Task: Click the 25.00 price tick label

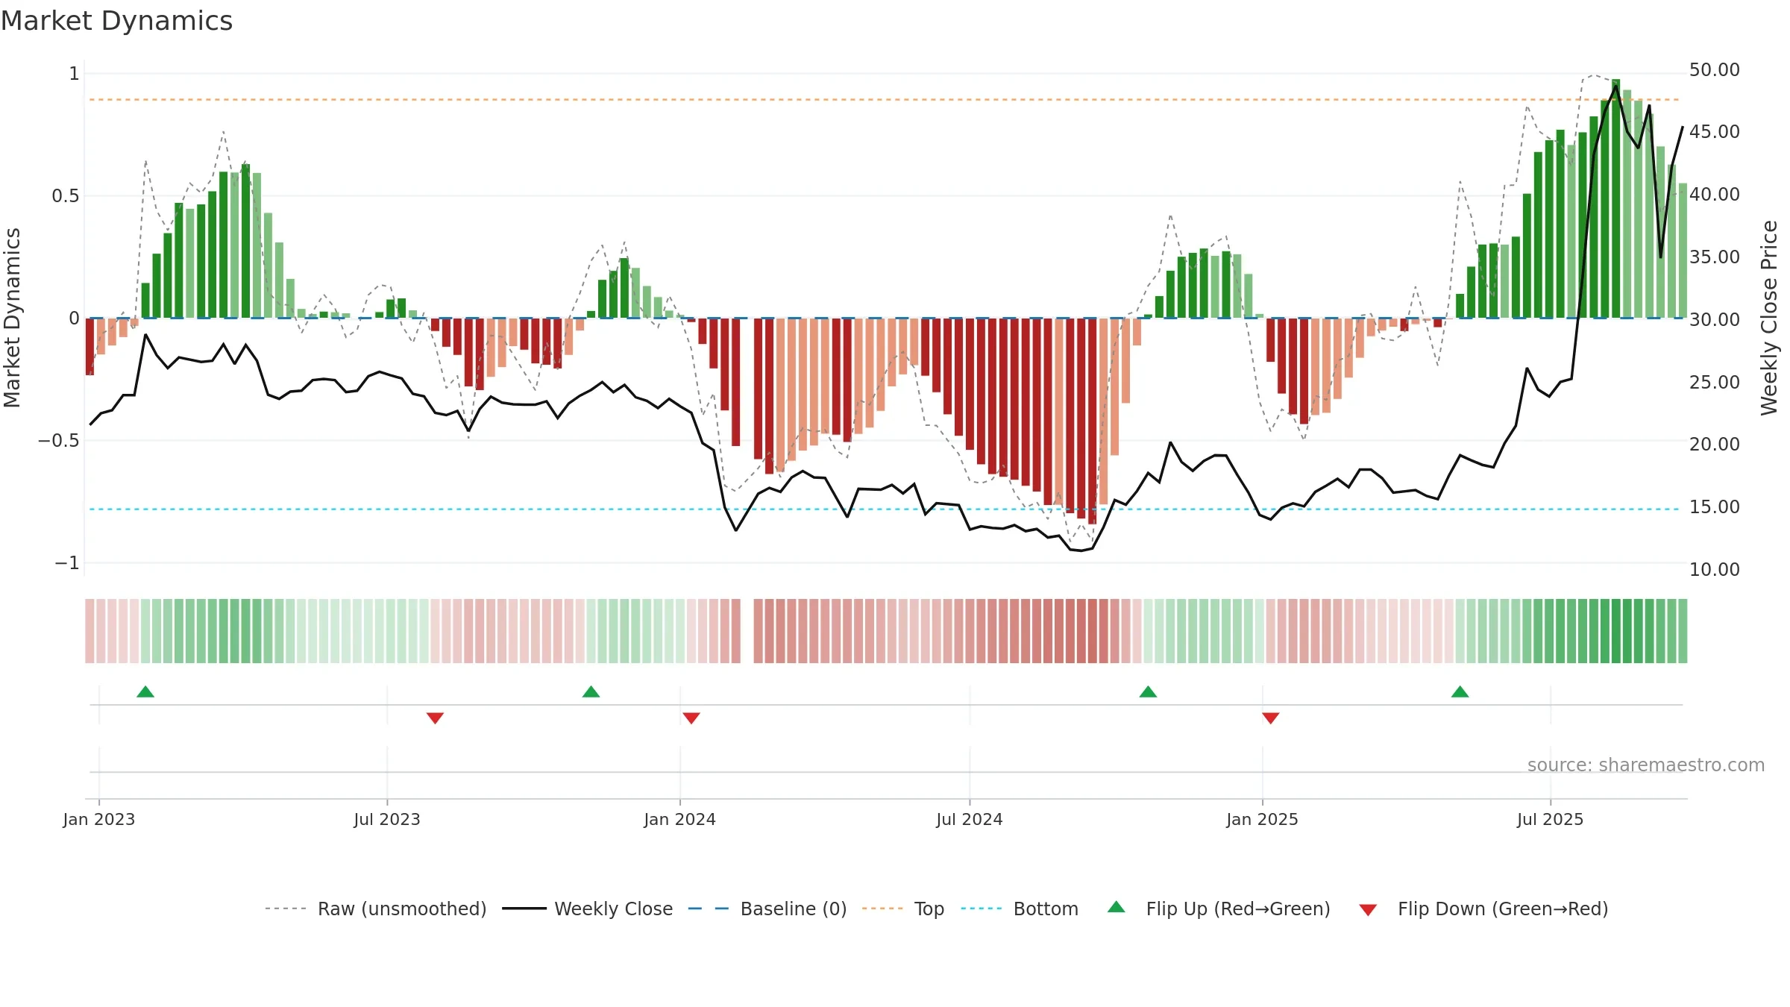Action: [1715, 382]
